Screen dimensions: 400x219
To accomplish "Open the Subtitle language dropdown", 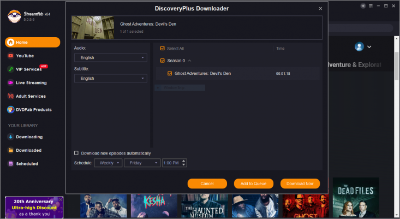I will (110, 78).
